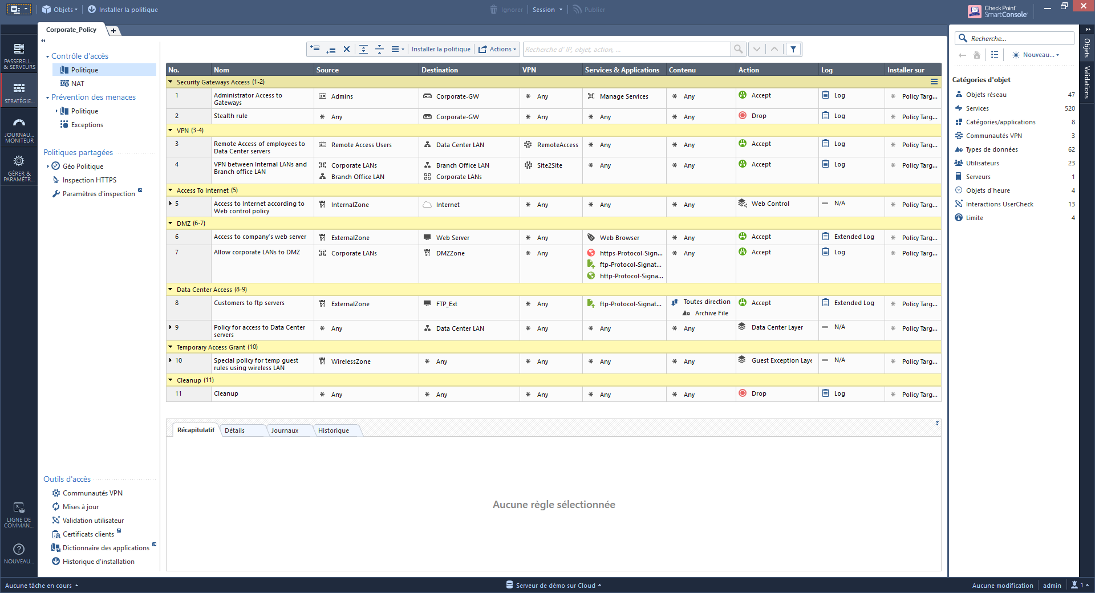Open the section options menu icon
The height and width of the screenshot is (593, 1095).
pyautogui.click(x=934, y=82)
